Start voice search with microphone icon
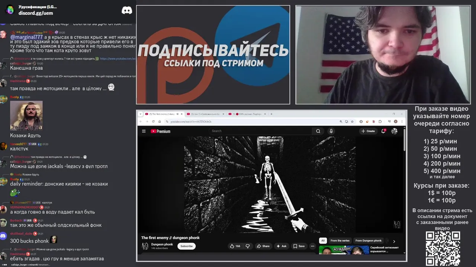Image resolution: width=476 pixels, height=267 pixels. (x=331, y=131)
